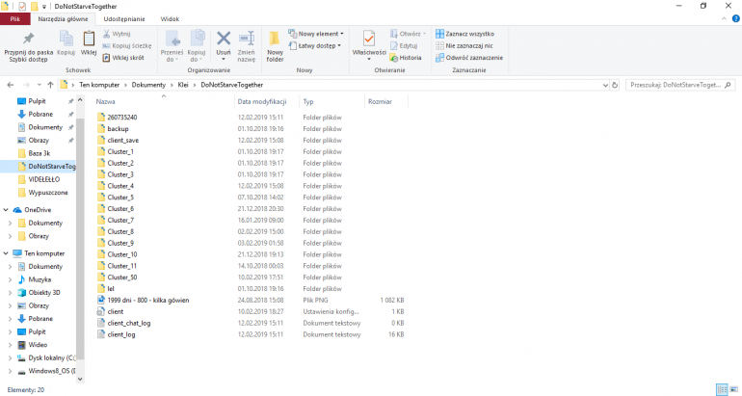Switch to the Widok tab
The width and height of the screenshot is (742, 396).
coord(170,19)
